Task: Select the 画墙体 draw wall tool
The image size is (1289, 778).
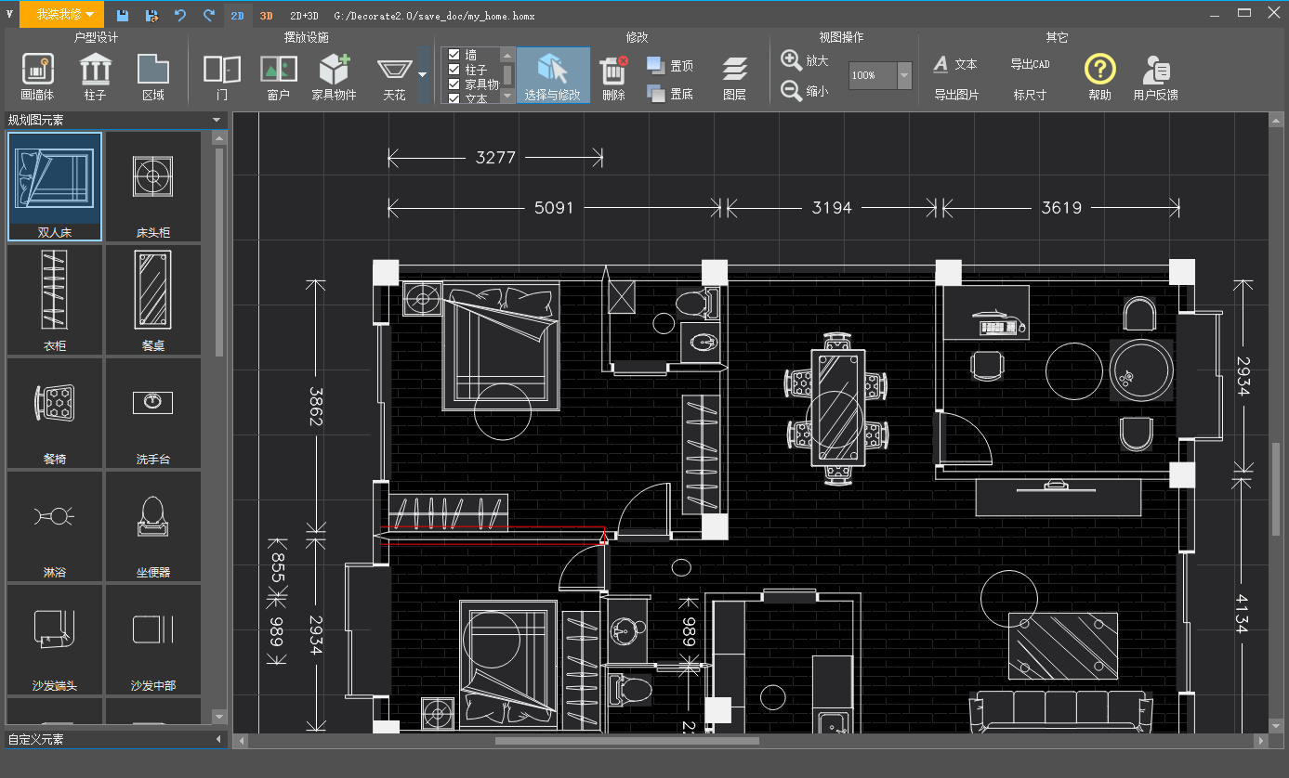Action: (37, 71)
